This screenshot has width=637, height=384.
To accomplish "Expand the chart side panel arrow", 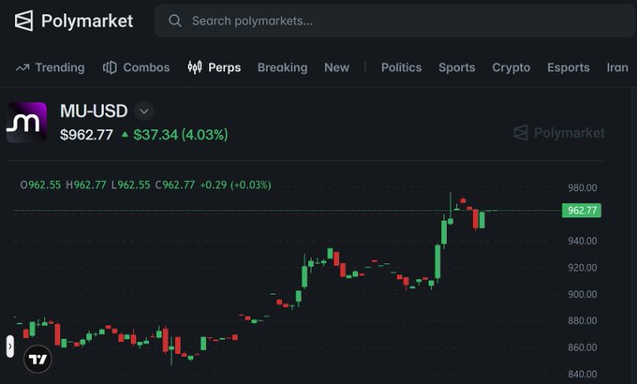I will [x=10, y=347].
